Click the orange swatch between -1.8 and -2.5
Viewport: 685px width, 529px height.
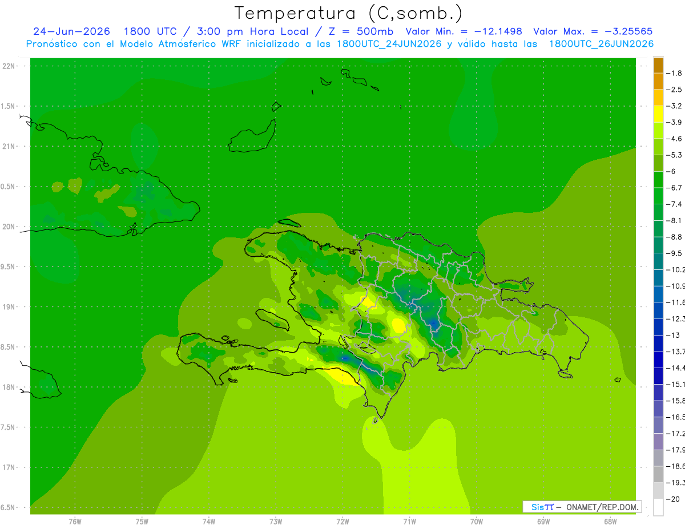[658, 82]
